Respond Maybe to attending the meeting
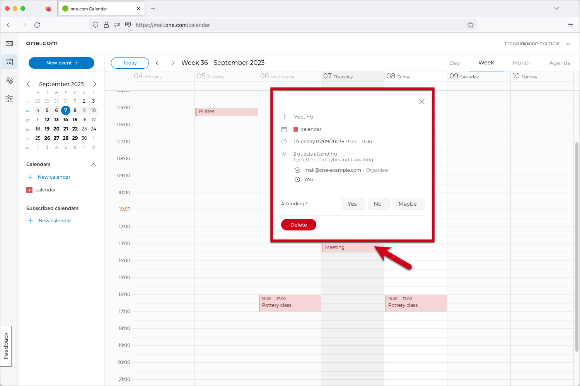The width and height of the screenshot is (580, 386). [408, 204]
